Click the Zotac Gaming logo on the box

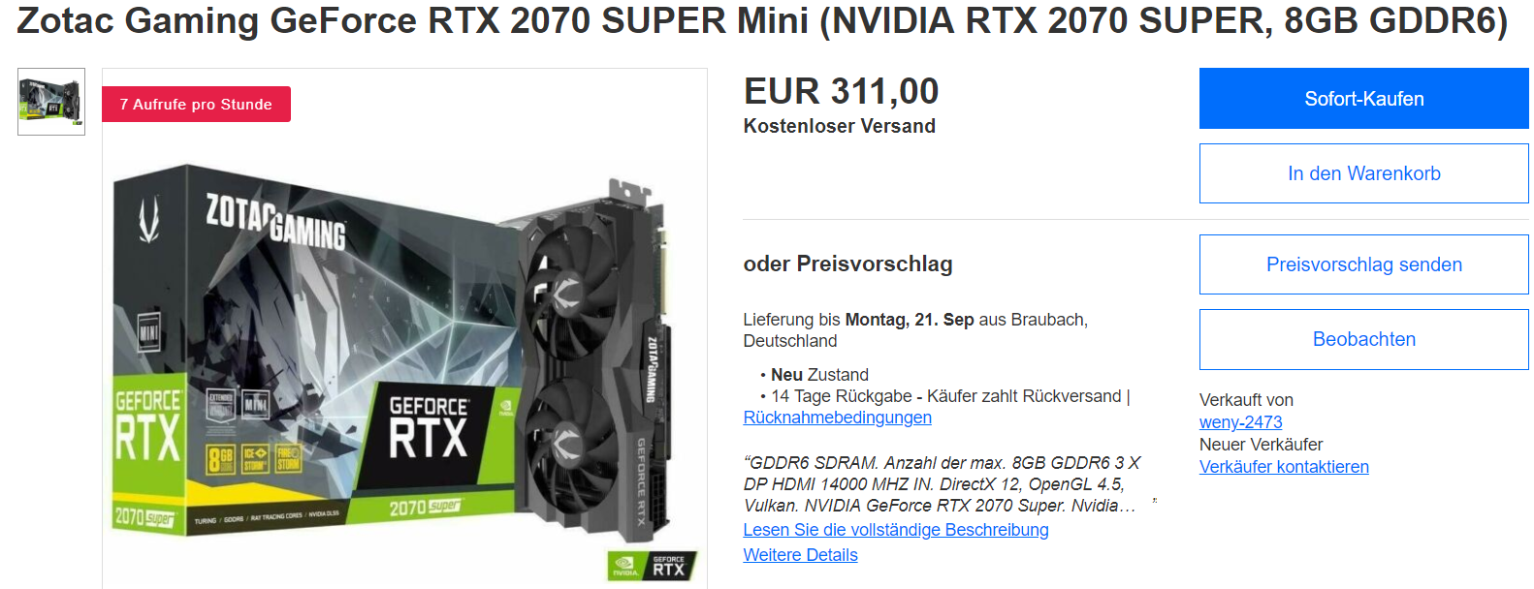(x=275, y=222)
